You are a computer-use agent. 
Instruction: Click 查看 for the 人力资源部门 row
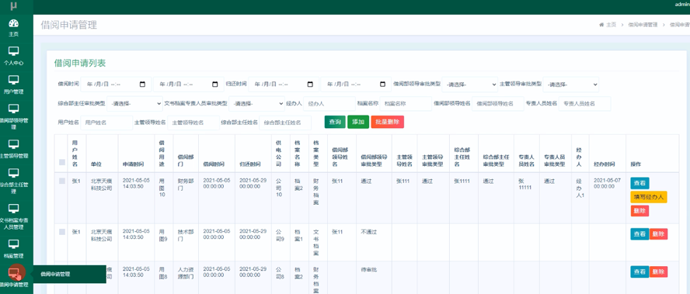click(x=639, y=272)
